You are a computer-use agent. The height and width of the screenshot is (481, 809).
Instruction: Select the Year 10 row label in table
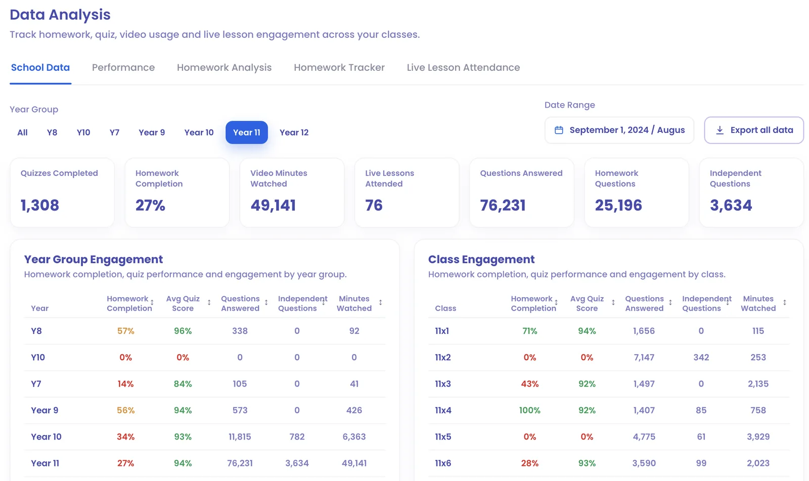(x=46, y=437)
